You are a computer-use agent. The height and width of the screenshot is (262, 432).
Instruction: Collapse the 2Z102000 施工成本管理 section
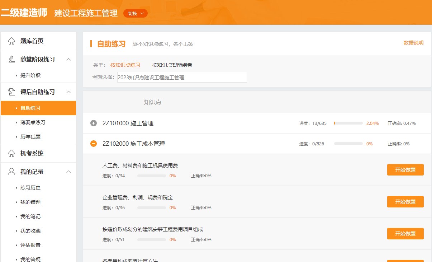pyautogui.click(x=93, y=144)
